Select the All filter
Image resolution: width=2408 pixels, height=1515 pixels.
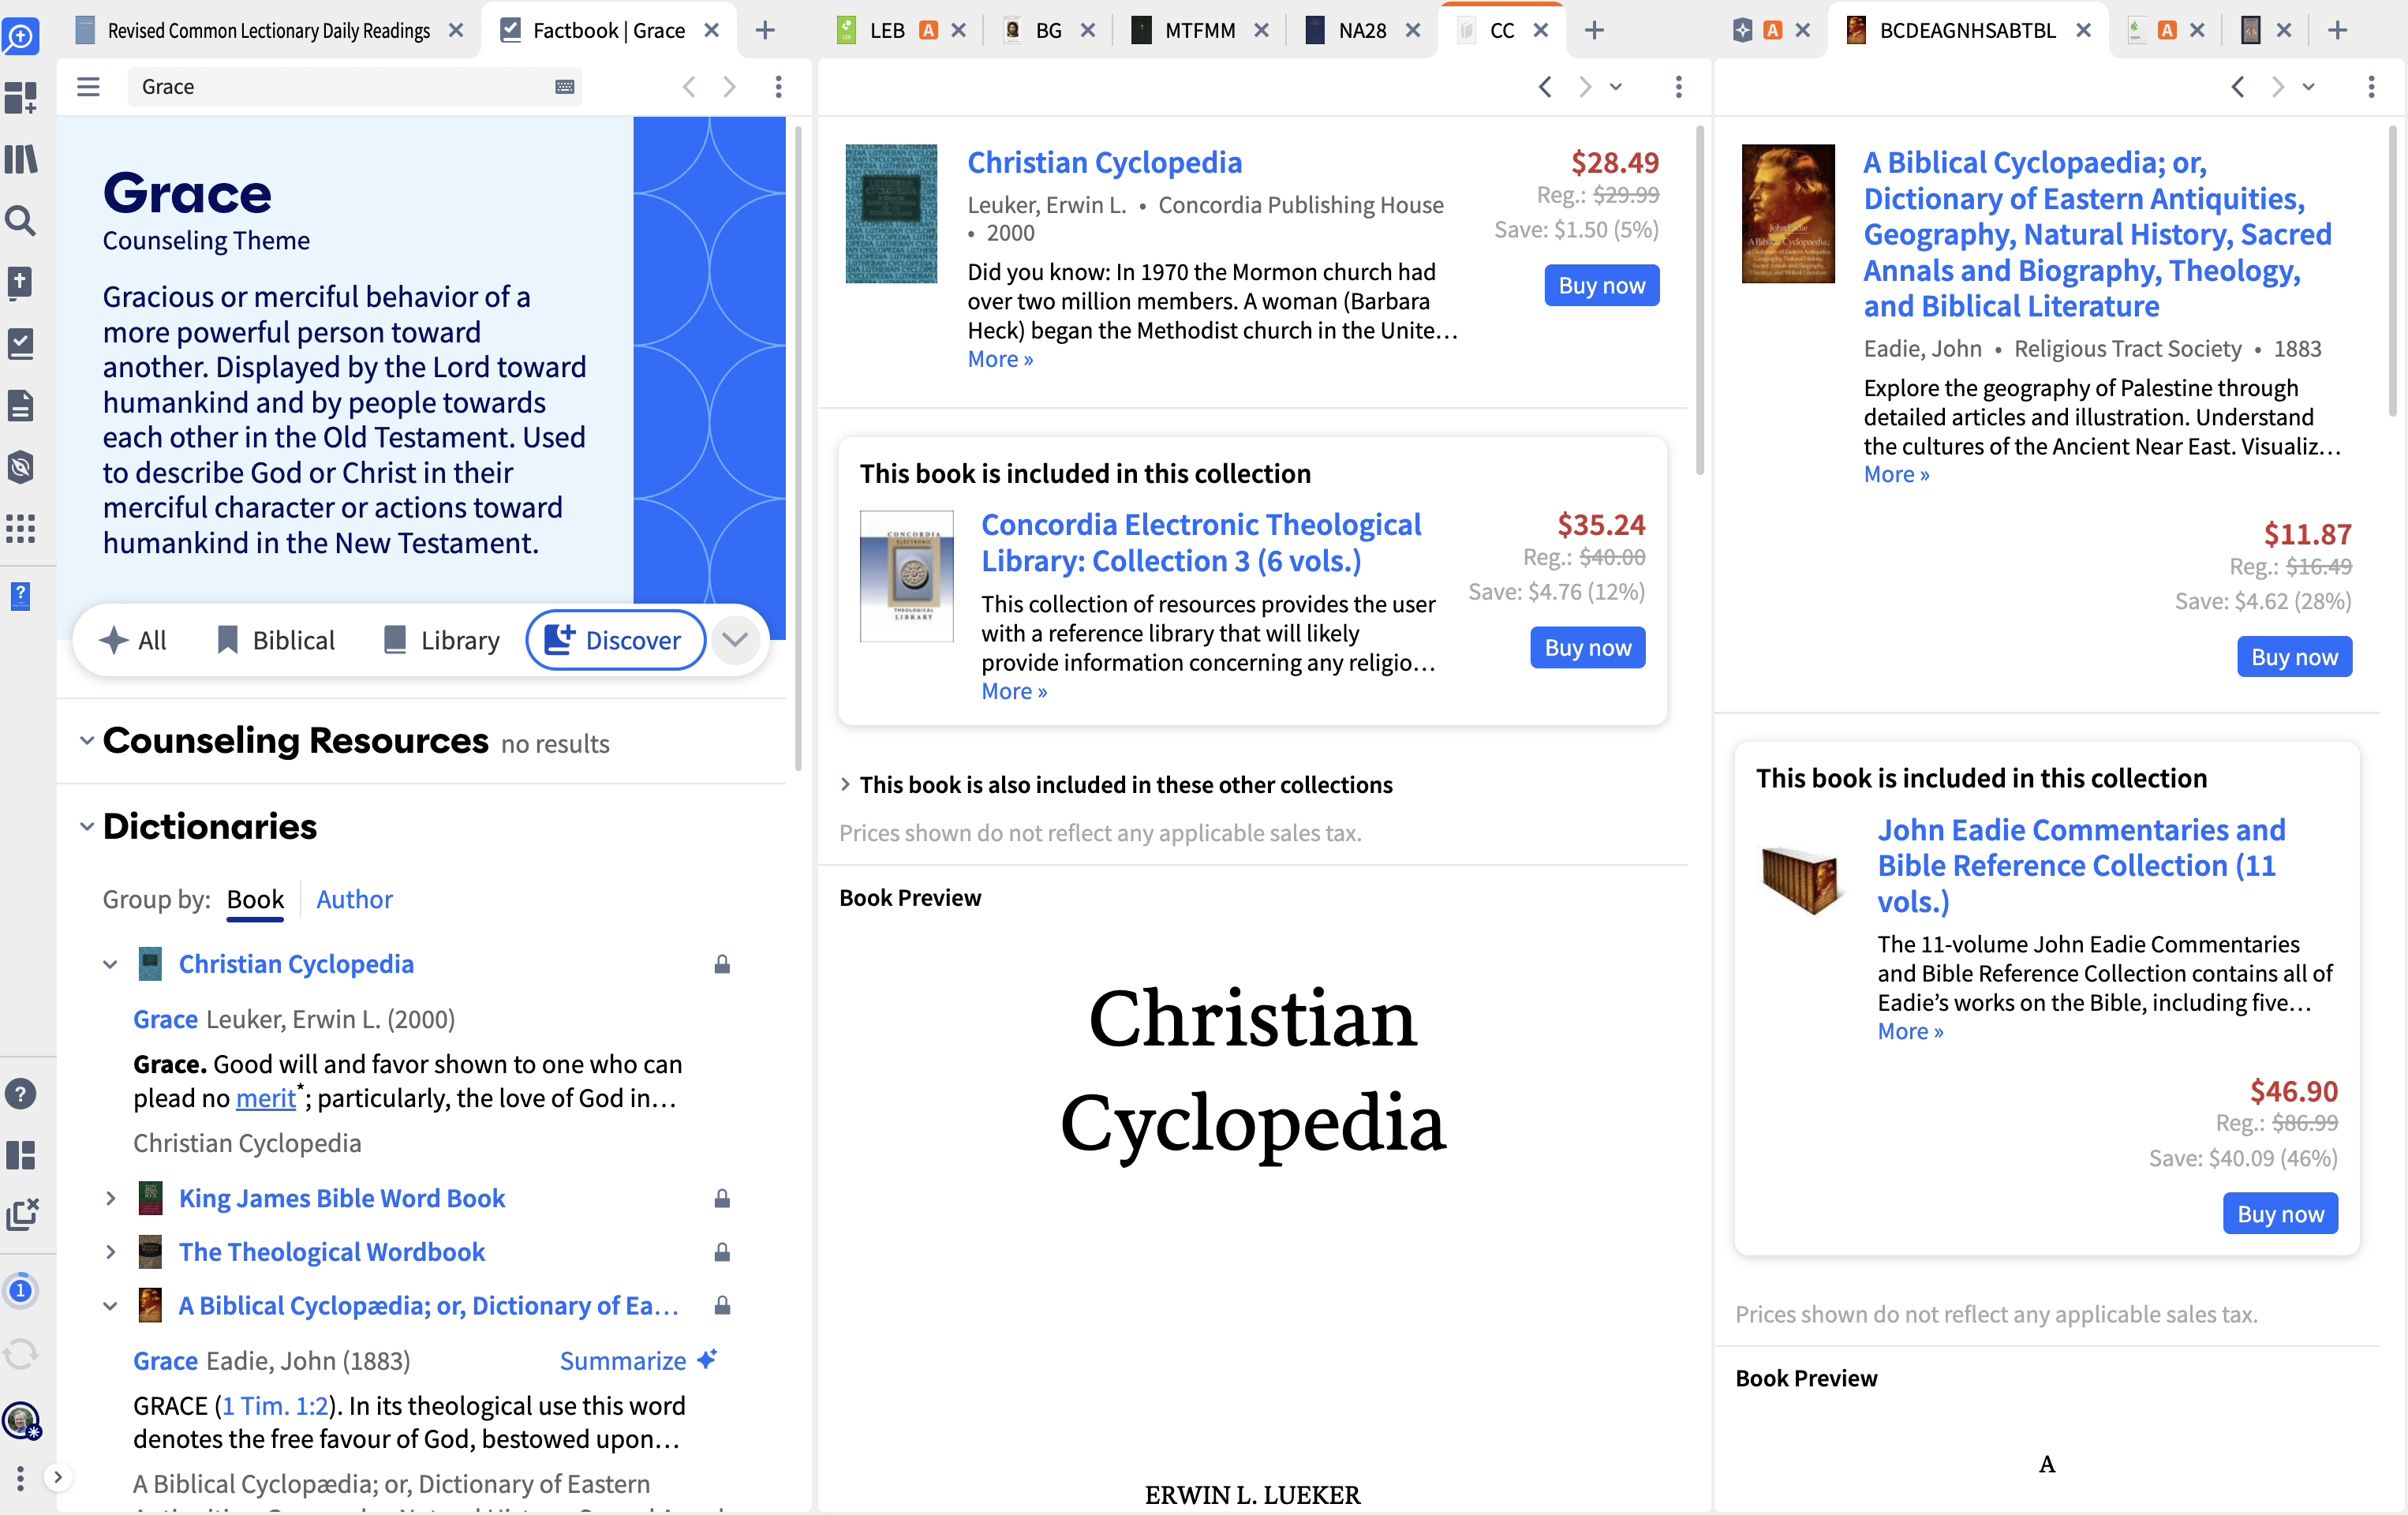(133, 640)
